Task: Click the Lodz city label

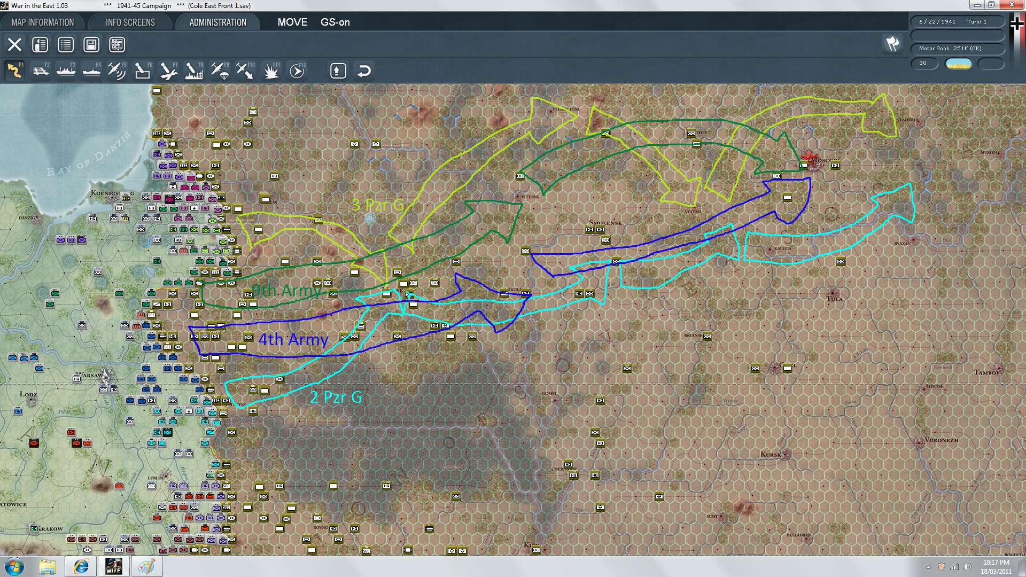Action: coord(28,394)
